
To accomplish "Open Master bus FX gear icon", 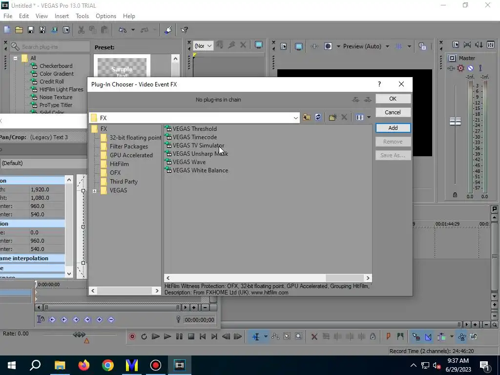I will [x=460, y=68].
